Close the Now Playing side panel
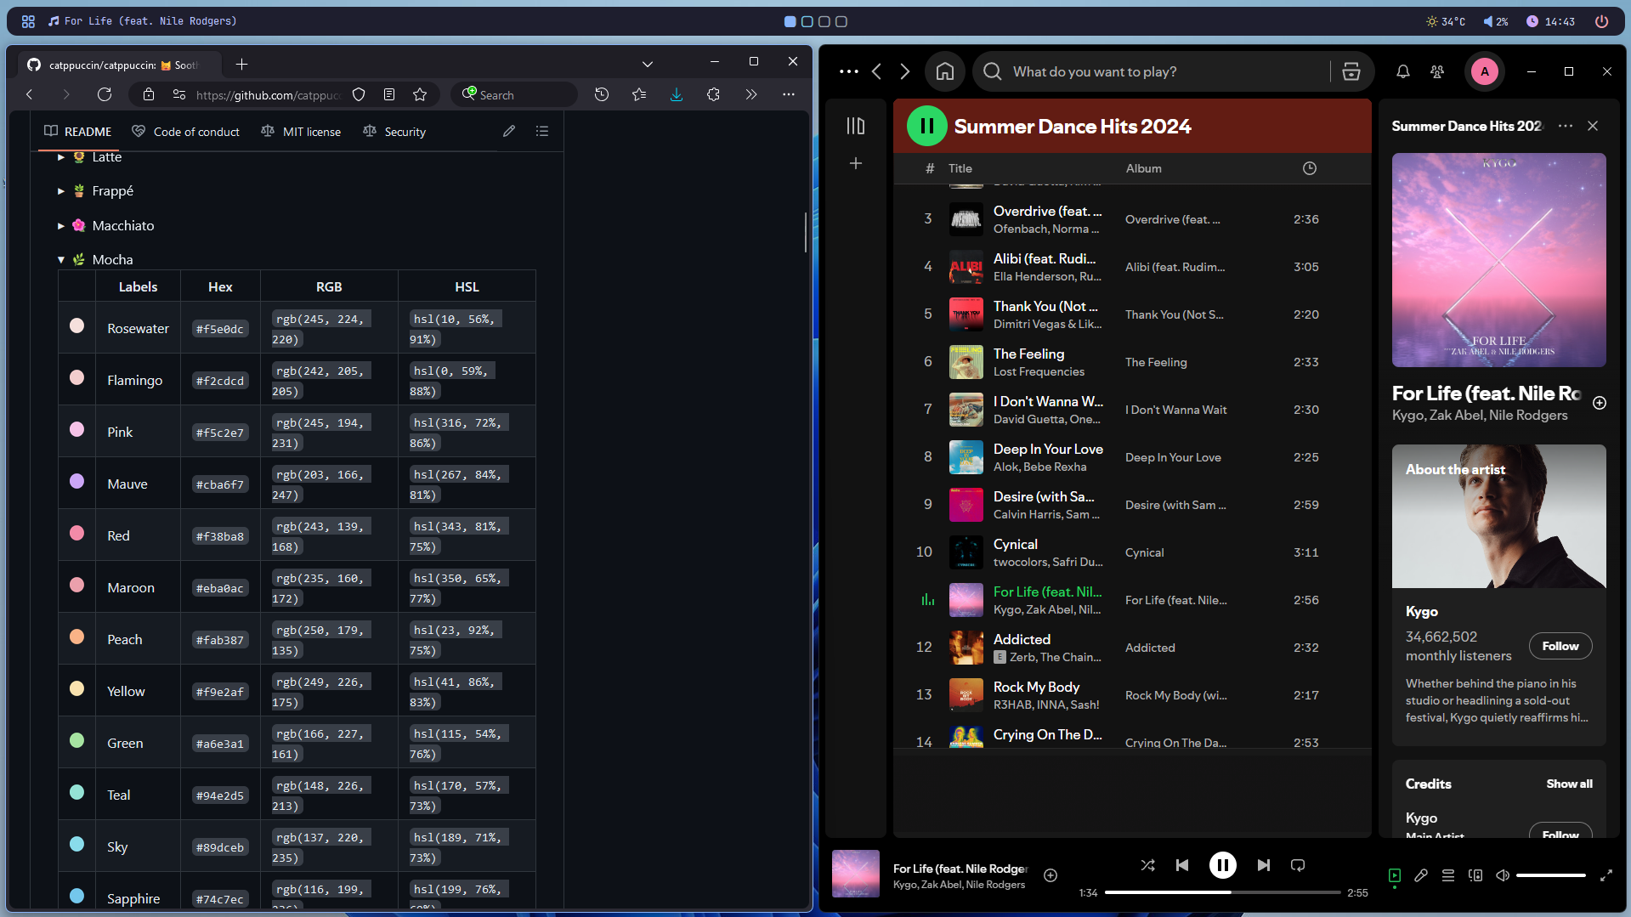Screen dimensions: 1631x917 pos(1593,126)
